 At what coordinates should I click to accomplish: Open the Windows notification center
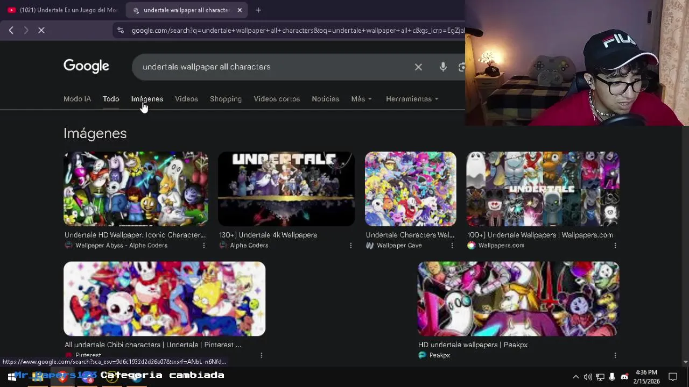pos(673,377)
